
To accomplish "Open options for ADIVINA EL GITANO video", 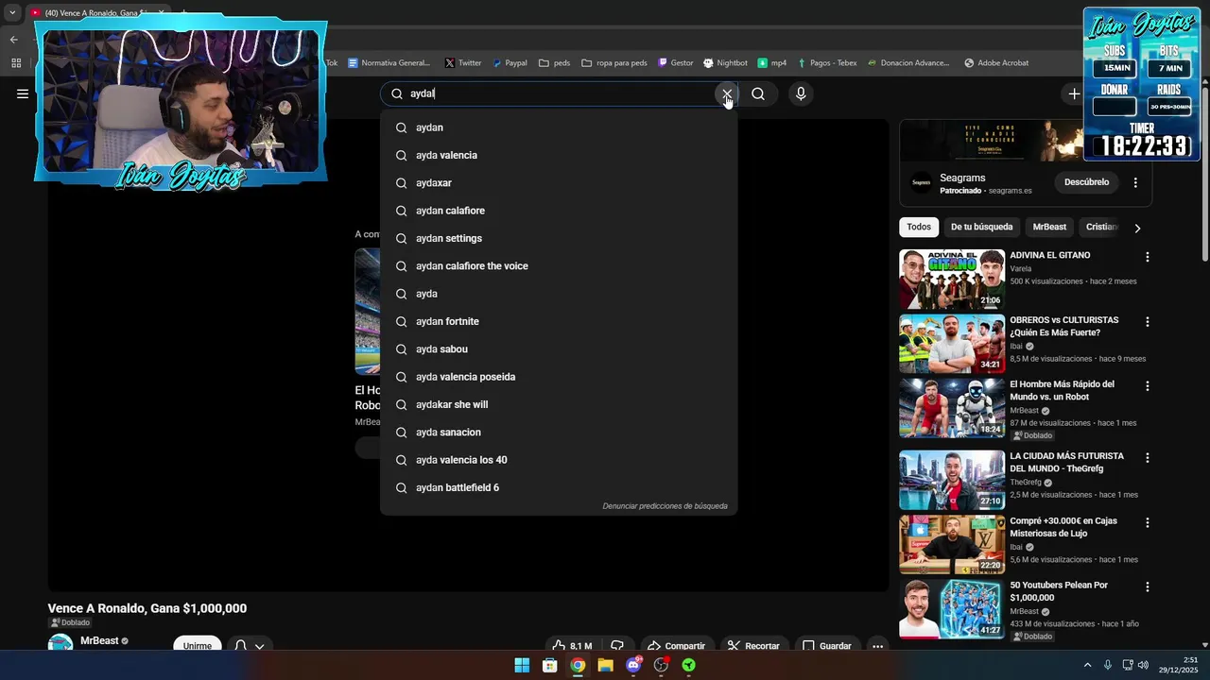I will pyautogui.click(x=1148, y=257).
